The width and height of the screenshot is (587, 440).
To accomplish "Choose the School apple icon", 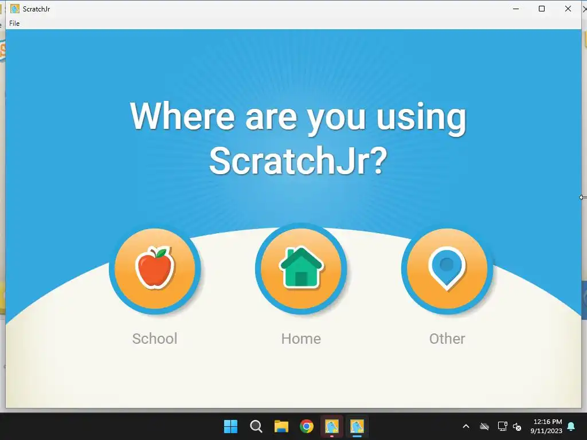I will tap(155, 269).
